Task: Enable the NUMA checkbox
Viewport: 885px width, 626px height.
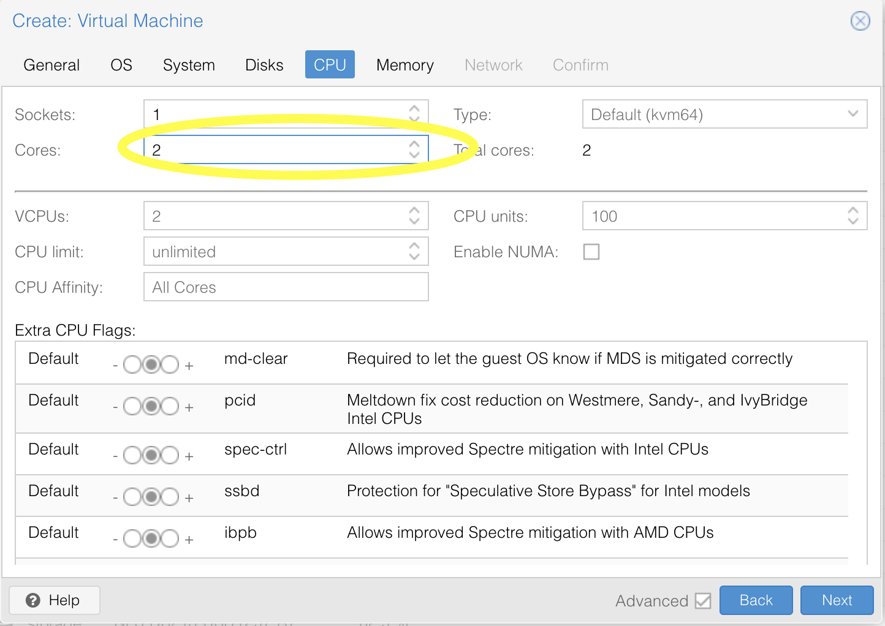Action: click(591, 252)
